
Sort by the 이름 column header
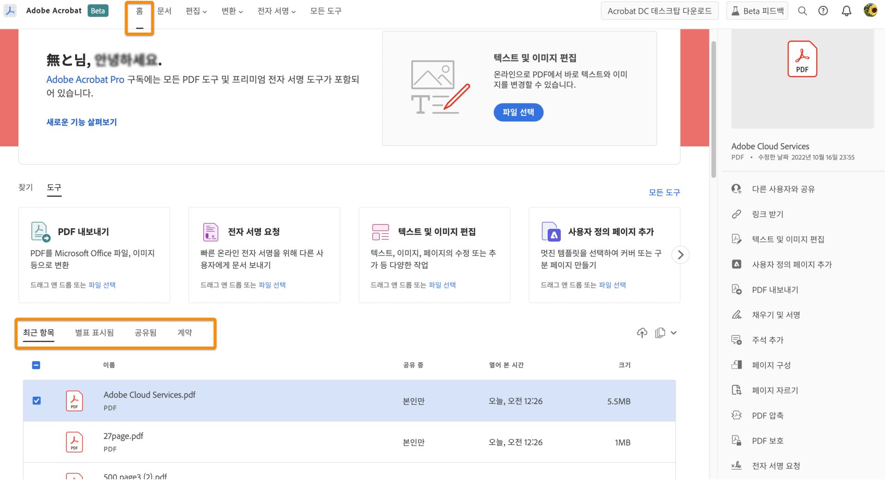[x=109, y=365]
